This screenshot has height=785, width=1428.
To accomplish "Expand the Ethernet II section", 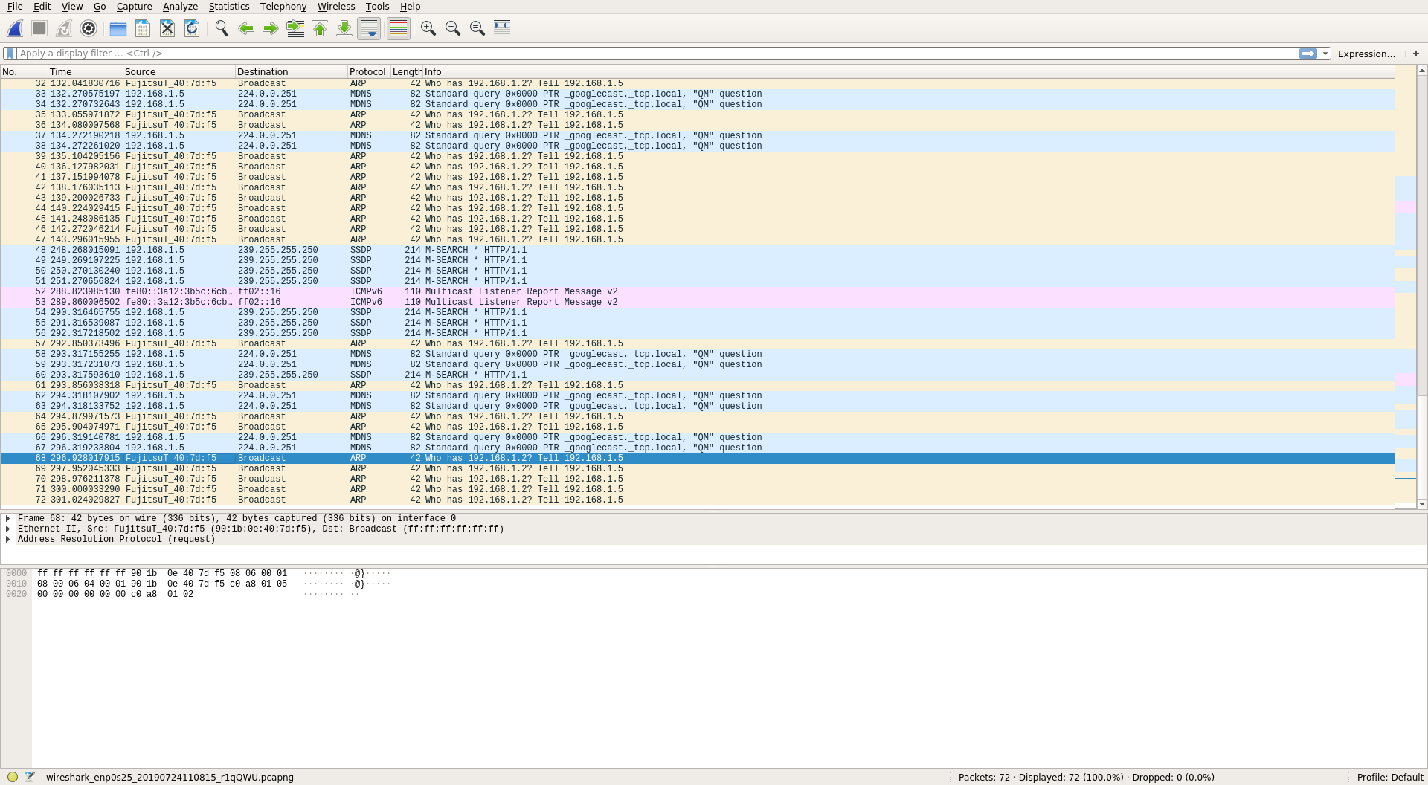I will pos(8,529).
